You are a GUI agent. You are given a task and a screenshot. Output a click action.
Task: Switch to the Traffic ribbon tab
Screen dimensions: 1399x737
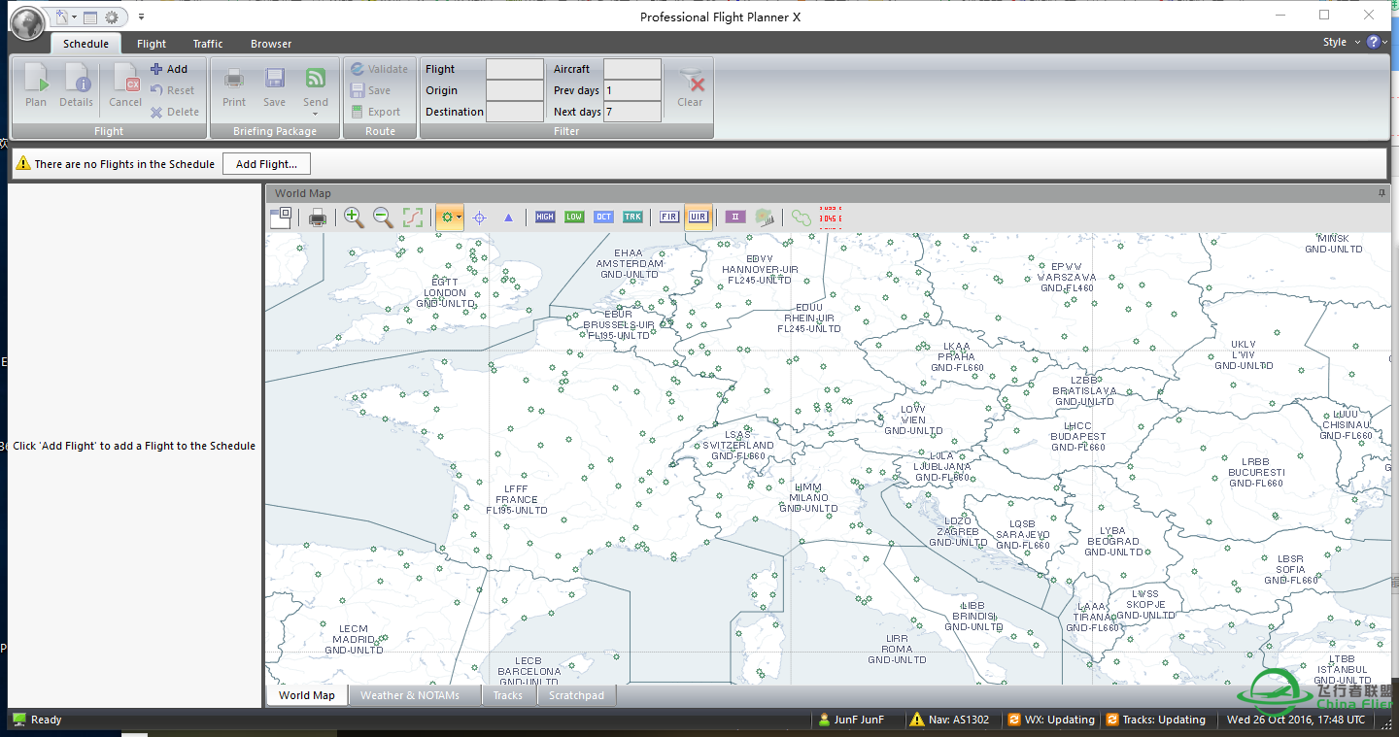208,44
